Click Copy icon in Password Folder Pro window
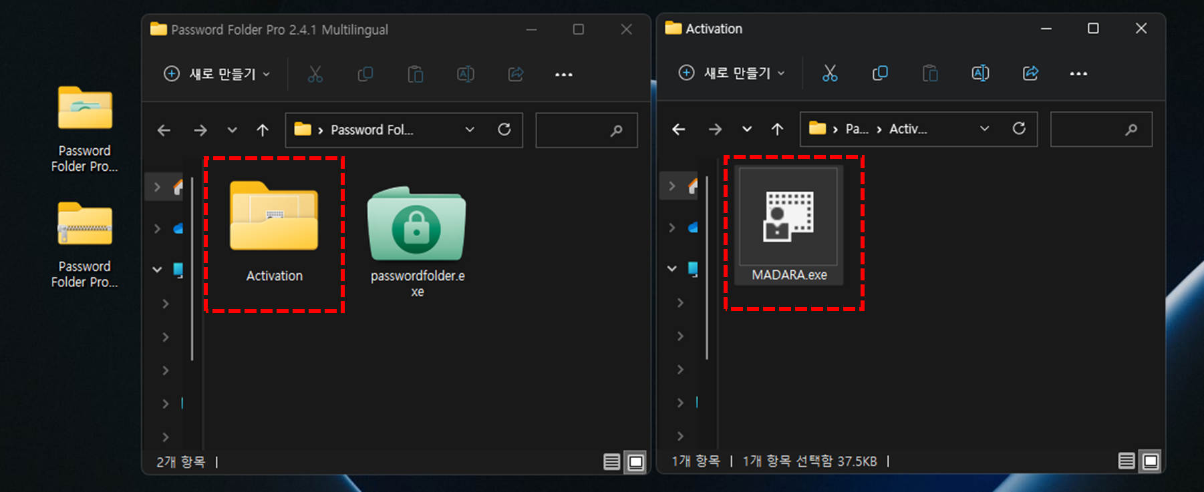This screenshot has height=492, width=1204. tap(365, 74)
